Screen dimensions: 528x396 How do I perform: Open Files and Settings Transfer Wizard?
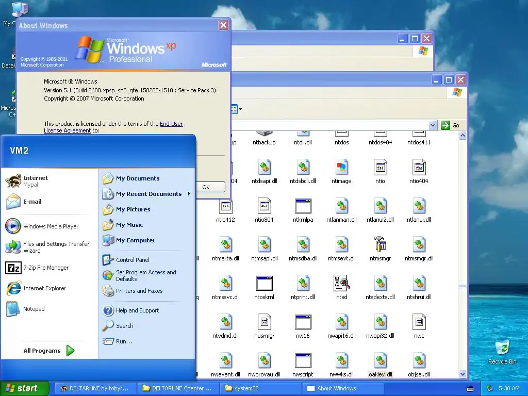49,247
